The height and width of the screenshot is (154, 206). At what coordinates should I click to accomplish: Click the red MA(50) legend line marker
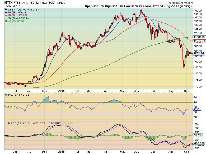tap(6, 15)
